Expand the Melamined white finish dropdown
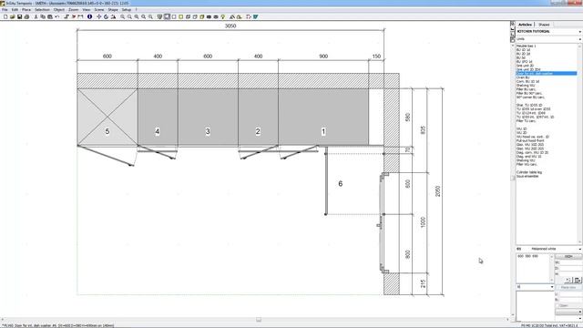Viewport: 583px width, 328px height. (579, 249)
